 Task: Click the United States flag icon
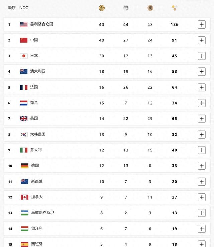click(x=24, y=24)
